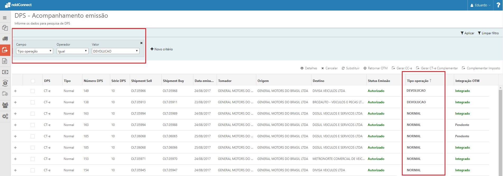Sort by the Tipo operação column header
The width and height of the screenshot is (503, 176).
pos(418,81)
